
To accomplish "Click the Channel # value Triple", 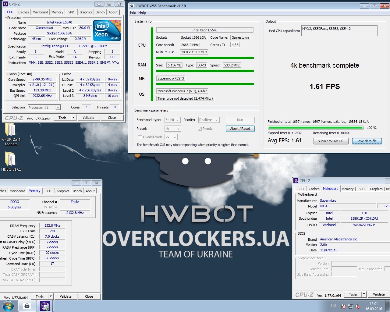I will (x=75, y=202).
